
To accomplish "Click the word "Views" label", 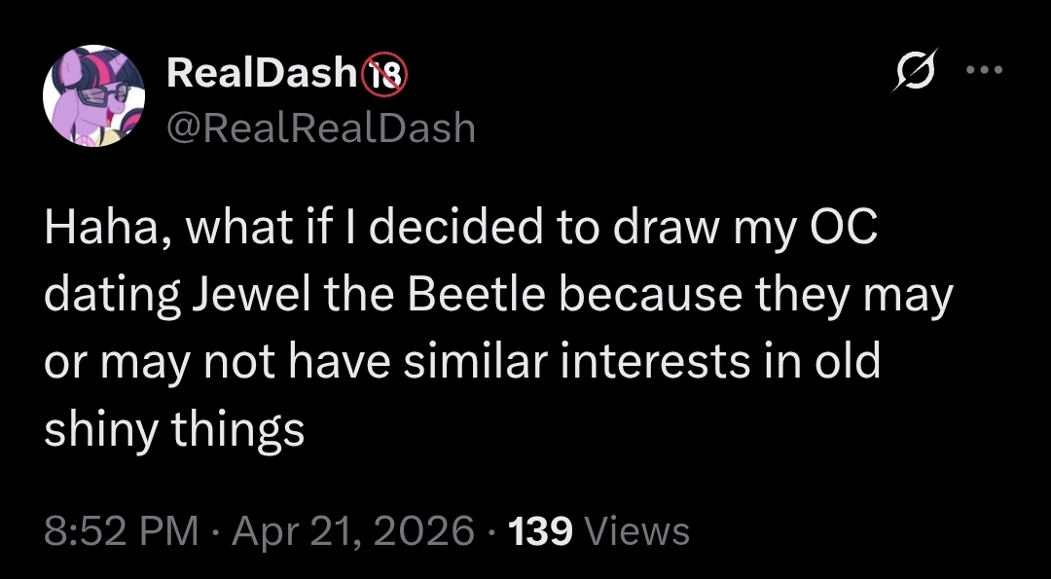I will coord(639,531).
